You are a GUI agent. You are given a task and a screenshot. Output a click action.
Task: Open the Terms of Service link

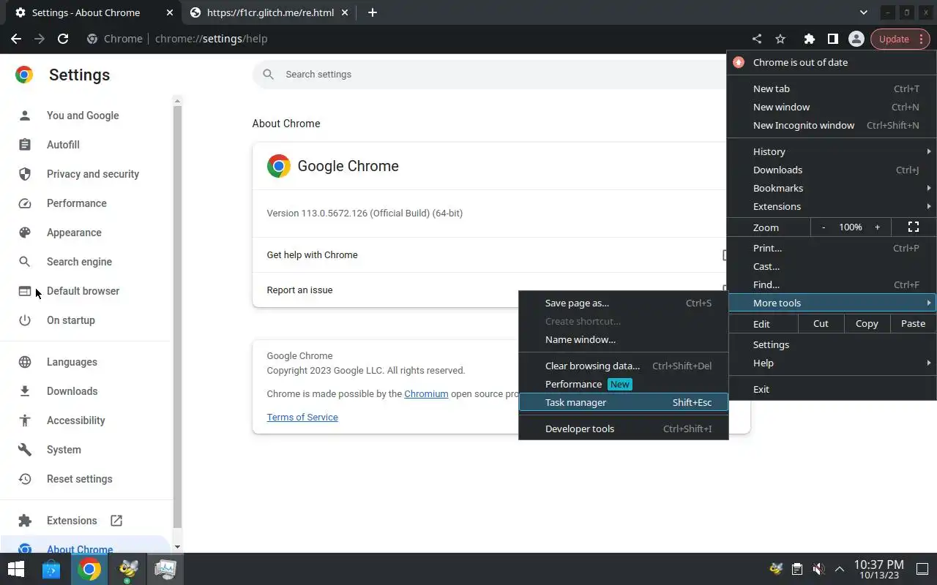coord(302,417)
